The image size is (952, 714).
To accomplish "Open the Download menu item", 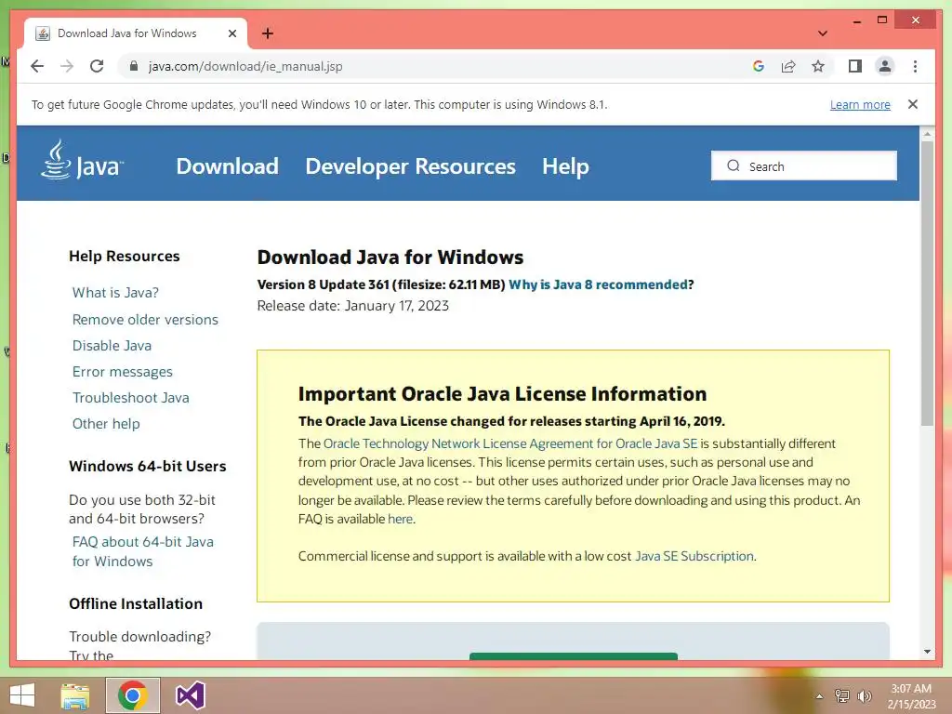I will (x=227, y=165).
